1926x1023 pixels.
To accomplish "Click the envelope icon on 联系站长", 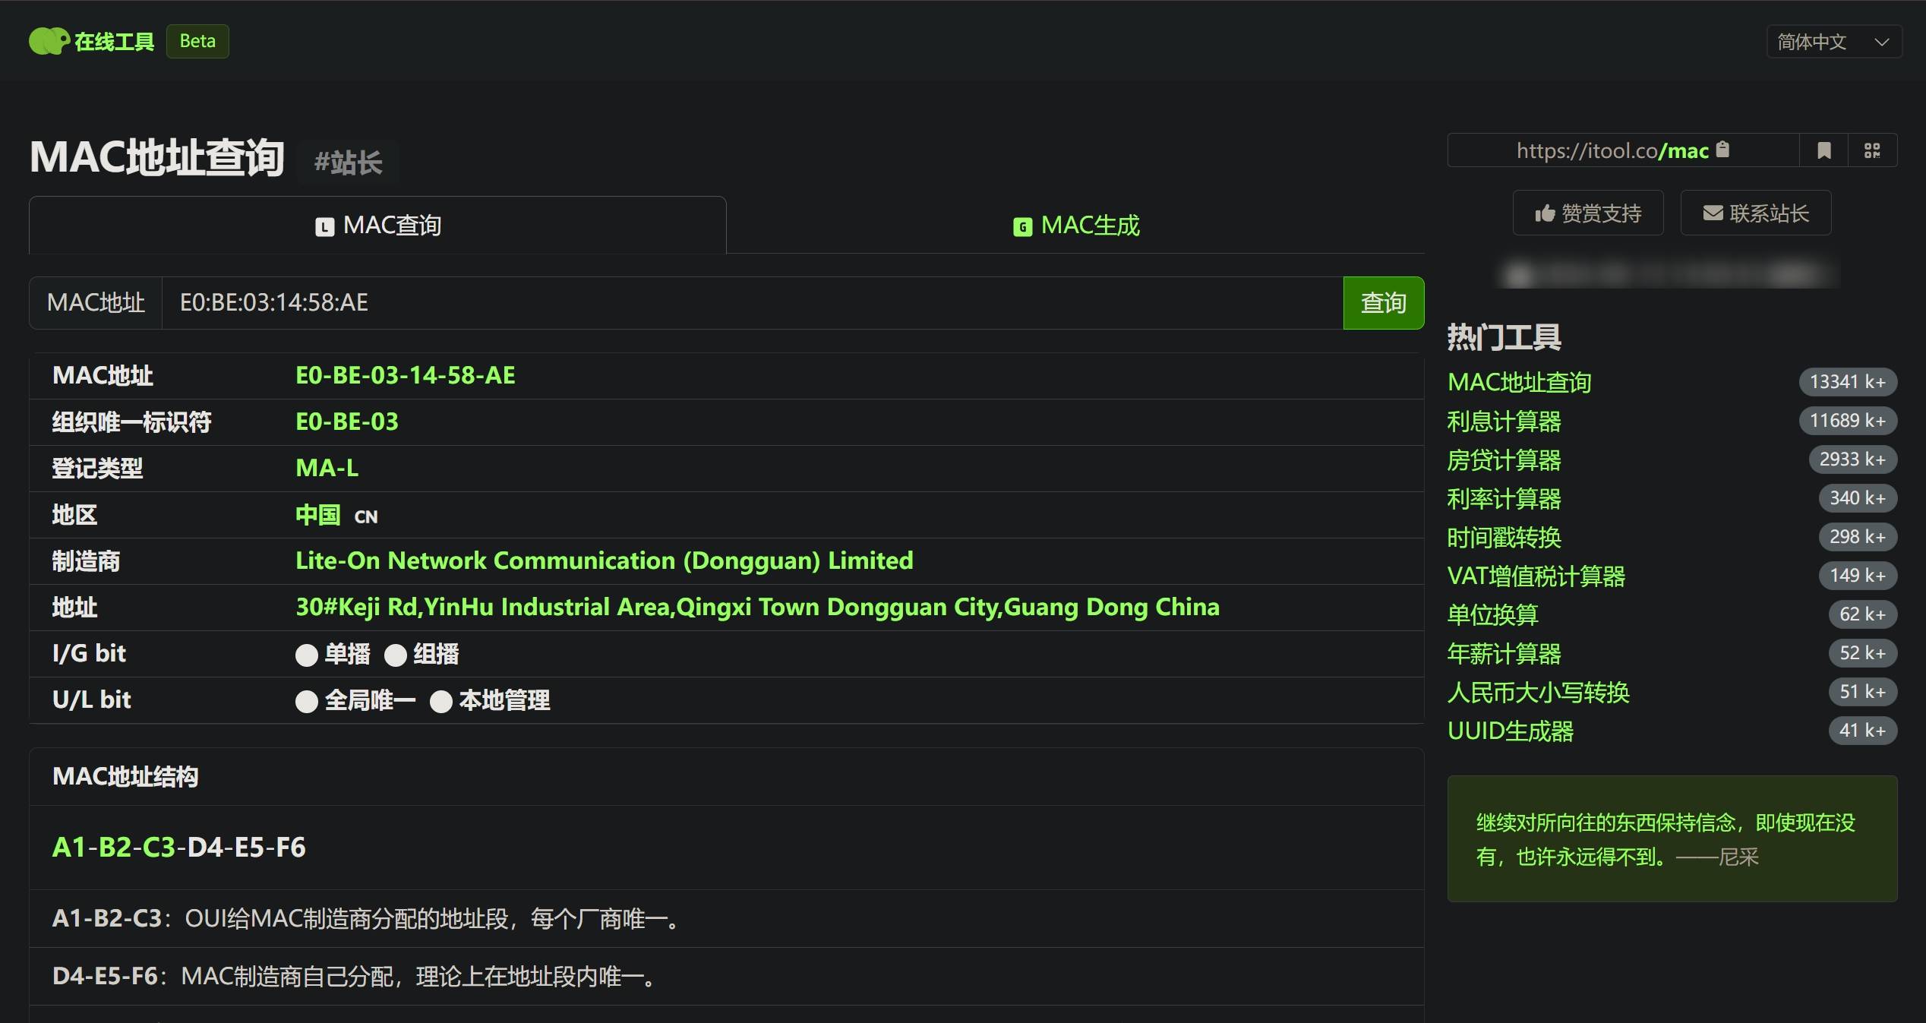I will click(1713, 213).
